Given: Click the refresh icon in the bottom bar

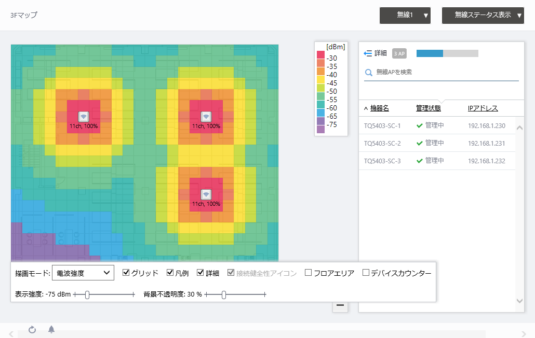Looking at the screenshot, I should point(32,330).
